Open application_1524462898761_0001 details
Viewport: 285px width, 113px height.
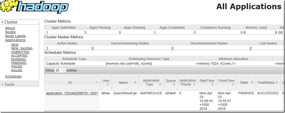[x=72, y=93]
